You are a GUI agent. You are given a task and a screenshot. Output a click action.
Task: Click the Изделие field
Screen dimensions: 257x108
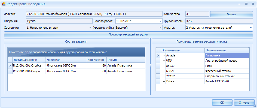[94, 14]
